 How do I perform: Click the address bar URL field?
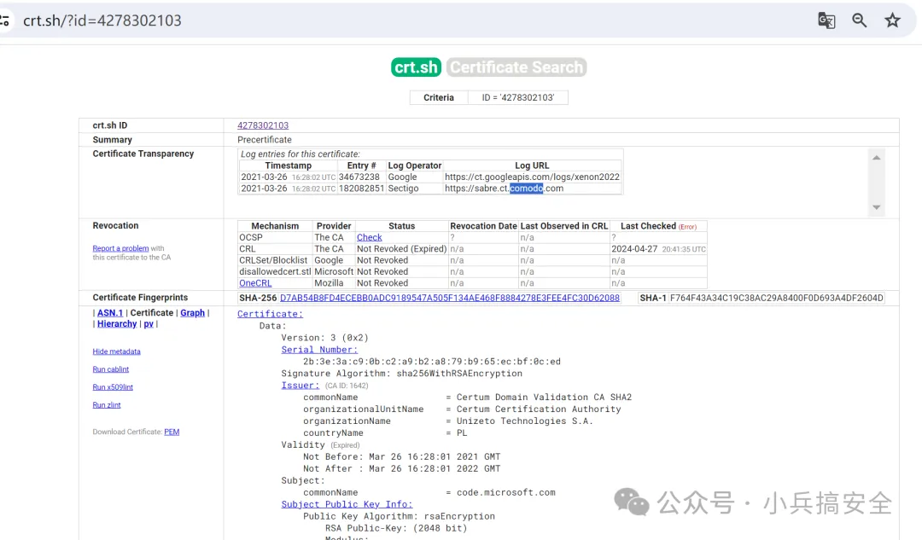(x=341, y=20)
